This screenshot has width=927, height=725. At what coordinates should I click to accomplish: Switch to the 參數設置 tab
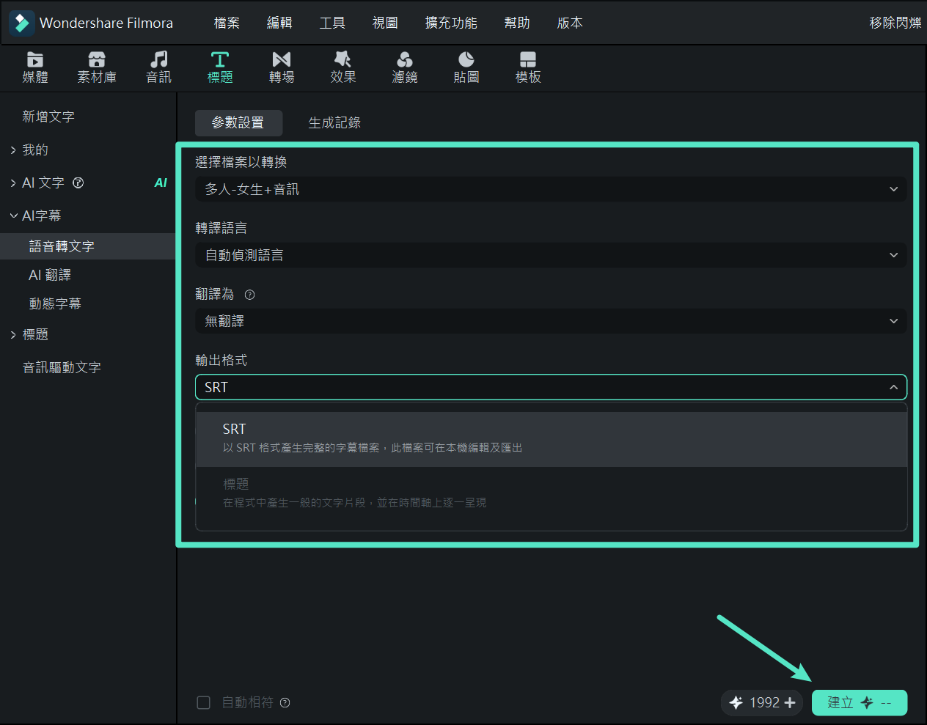coord(238,122)
